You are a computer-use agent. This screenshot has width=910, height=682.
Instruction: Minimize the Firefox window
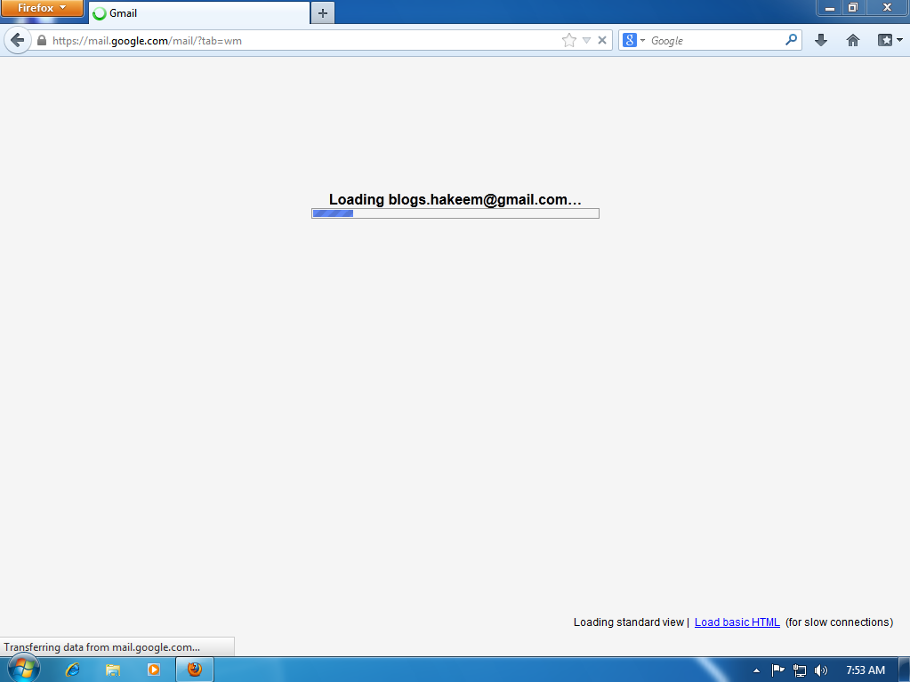tap(830, 7)
